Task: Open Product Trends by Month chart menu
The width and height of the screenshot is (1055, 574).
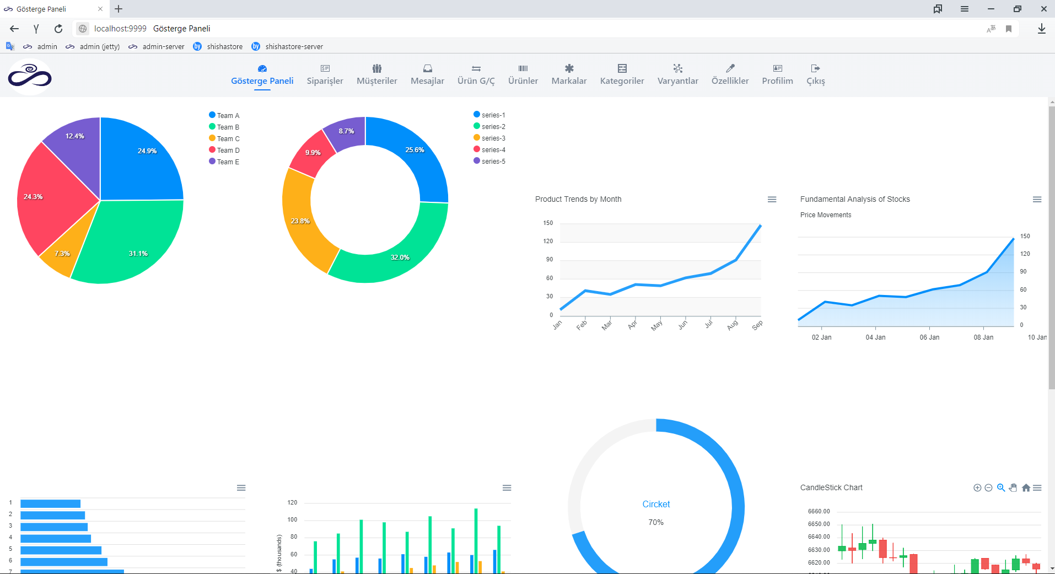Action: point(771,200)
